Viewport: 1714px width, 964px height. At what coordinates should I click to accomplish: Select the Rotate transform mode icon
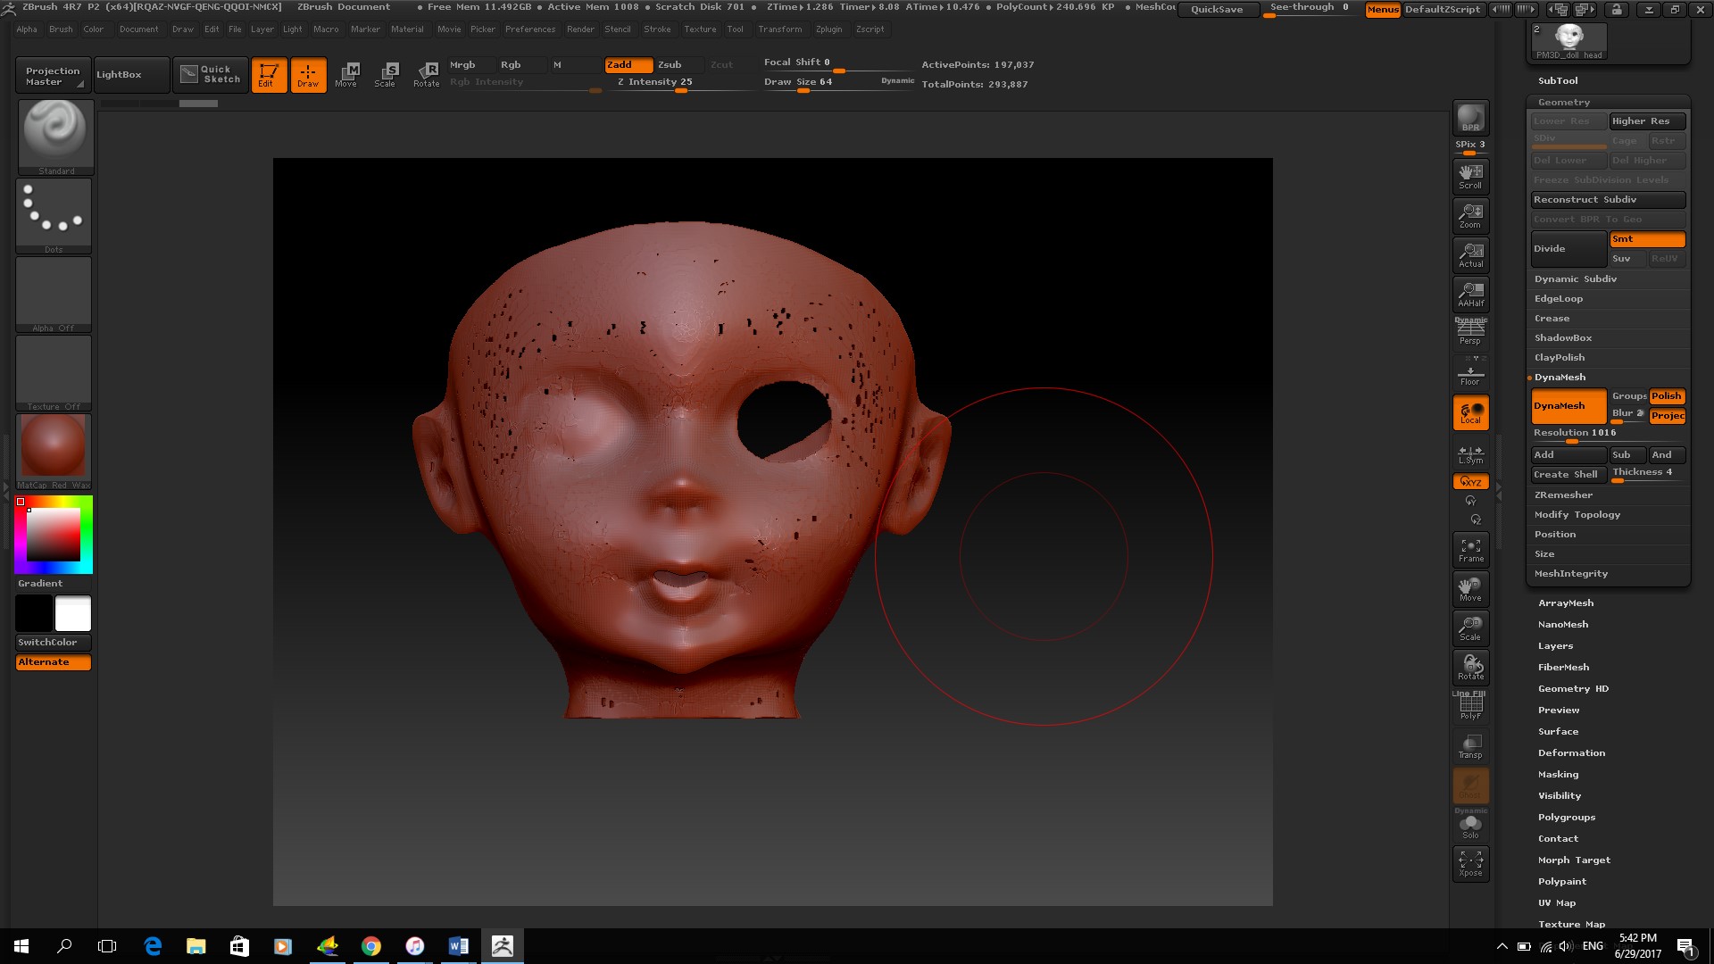pyautogui.click(x=426, y=74)
